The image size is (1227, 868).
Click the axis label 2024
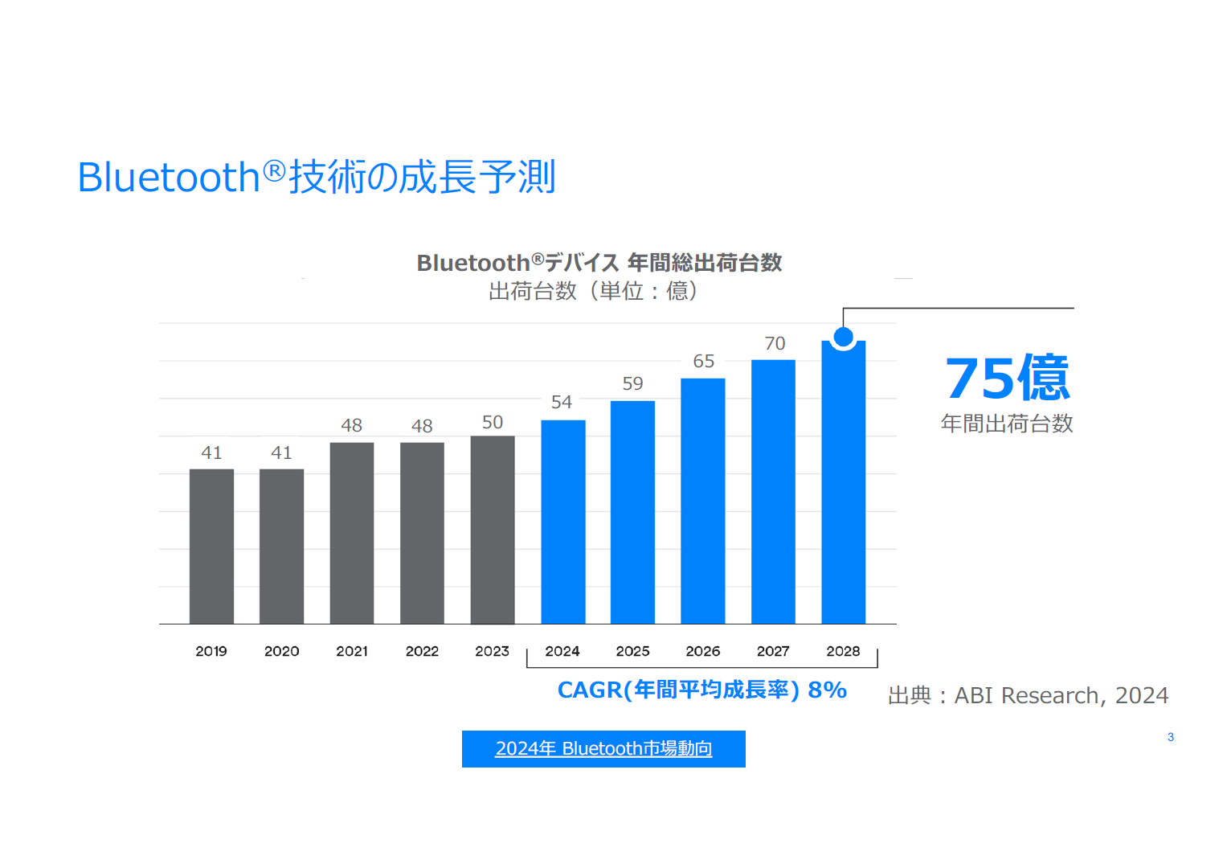click(562, 651)
